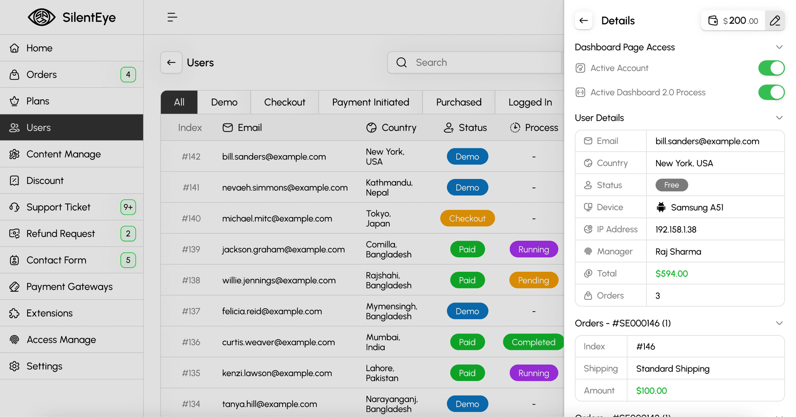Click the wallet icon beside $200.00

[x=713, y=21]
